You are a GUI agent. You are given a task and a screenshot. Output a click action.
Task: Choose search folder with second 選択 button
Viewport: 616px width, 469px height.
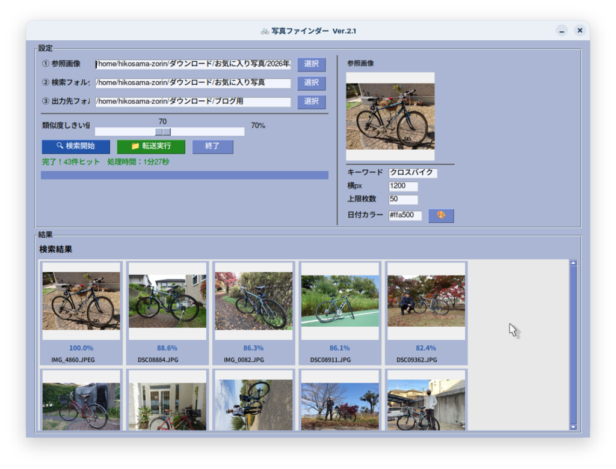tap(311, 83)
